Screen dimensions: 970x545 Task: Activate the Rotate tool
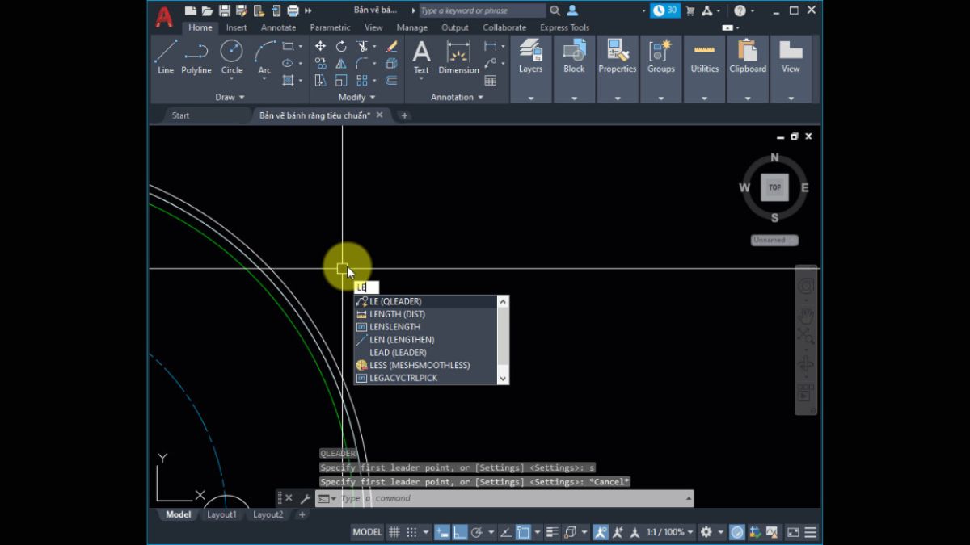coord(341,47)
